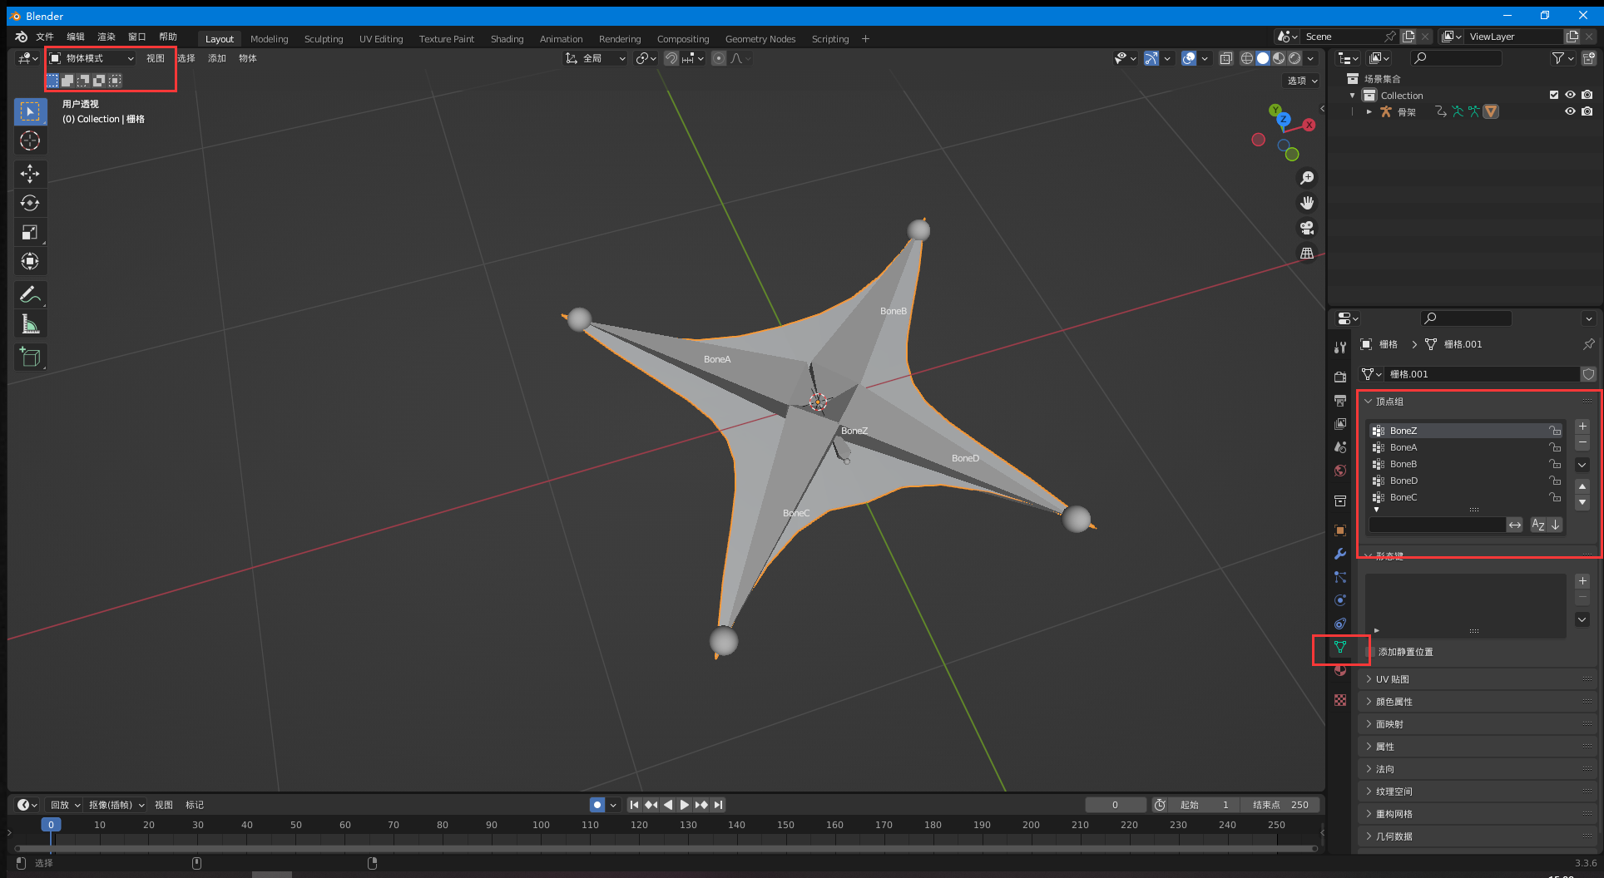Screen dimensions: 1604x878
Task: Open the 文件 menu
Action: tap(45, 37)
